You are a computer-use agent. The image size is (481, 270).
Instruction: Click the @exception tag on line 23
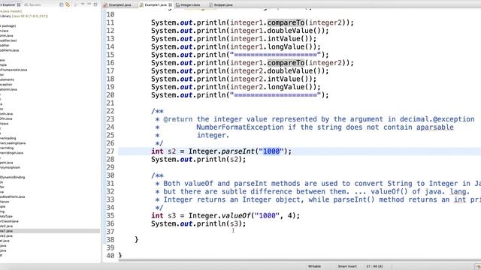[x=454, y=119]
